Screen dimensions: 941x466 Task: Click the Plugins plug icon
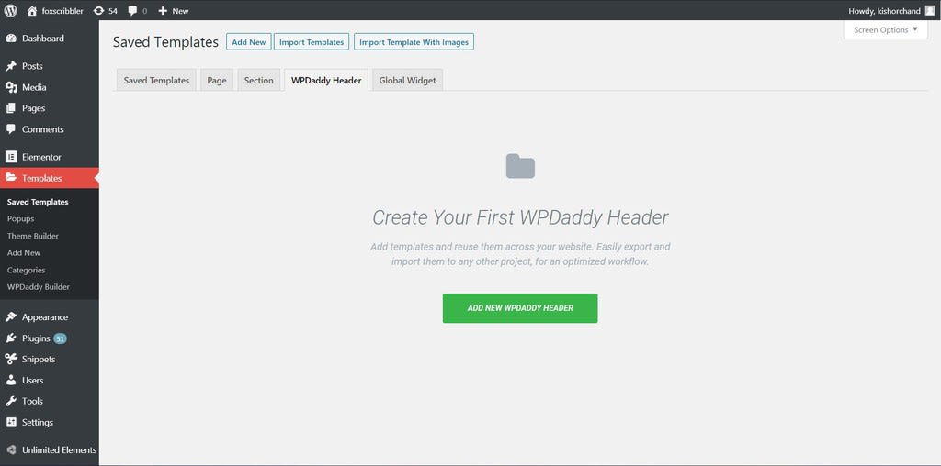point(11,338)
